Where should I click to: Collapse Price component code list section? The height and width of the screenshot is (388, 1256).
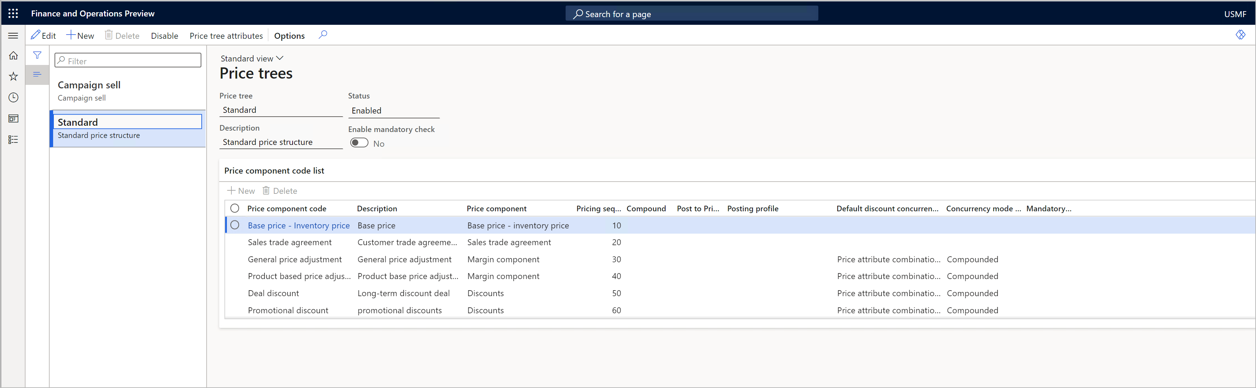pos(274,171)
